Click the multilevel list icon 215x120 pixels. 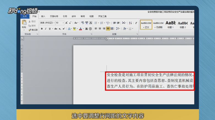(108, 23)
